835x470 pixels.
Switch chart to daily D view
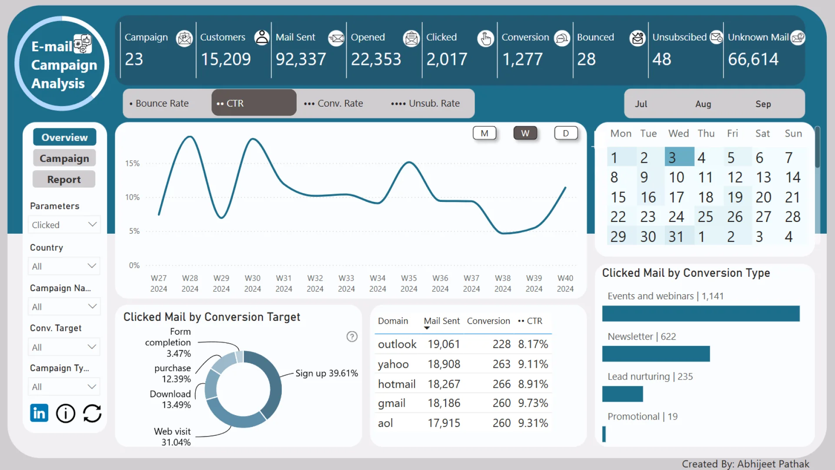(x=566, y=133)
